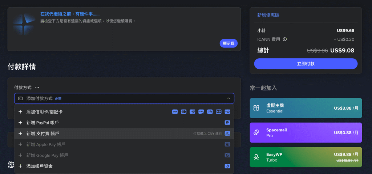Viewport: 372px width, 174px height.
Task: Click the PayPal logo icon
Action: click(227, 123)
